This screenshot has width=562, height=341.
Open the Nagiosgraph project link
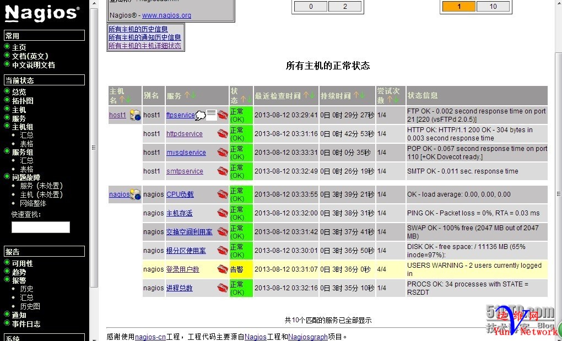coord(308,337)
